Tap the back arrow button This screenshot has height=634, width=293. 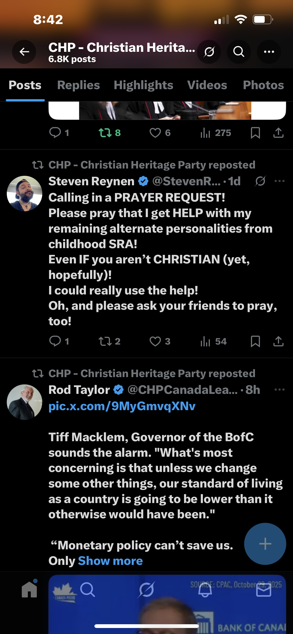(24, 52)
